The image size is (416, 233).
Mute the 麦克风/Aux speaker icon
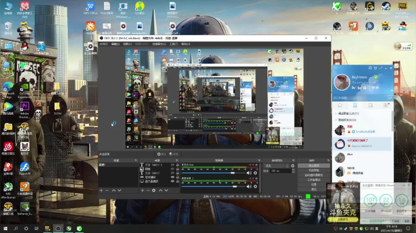249,173
